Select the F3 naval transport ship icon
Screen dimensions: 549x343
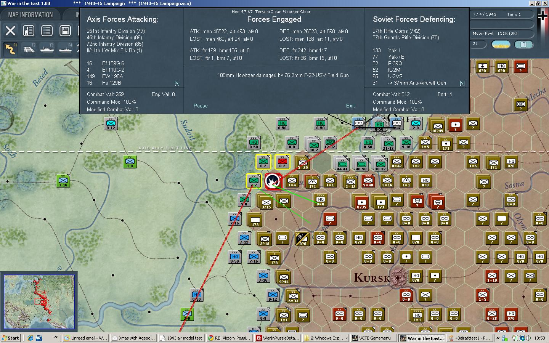pyautogui.click(x=47, y=49)
